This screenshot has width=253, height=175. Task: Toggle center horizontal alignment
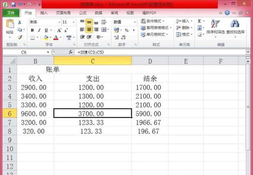click(89, 30)
